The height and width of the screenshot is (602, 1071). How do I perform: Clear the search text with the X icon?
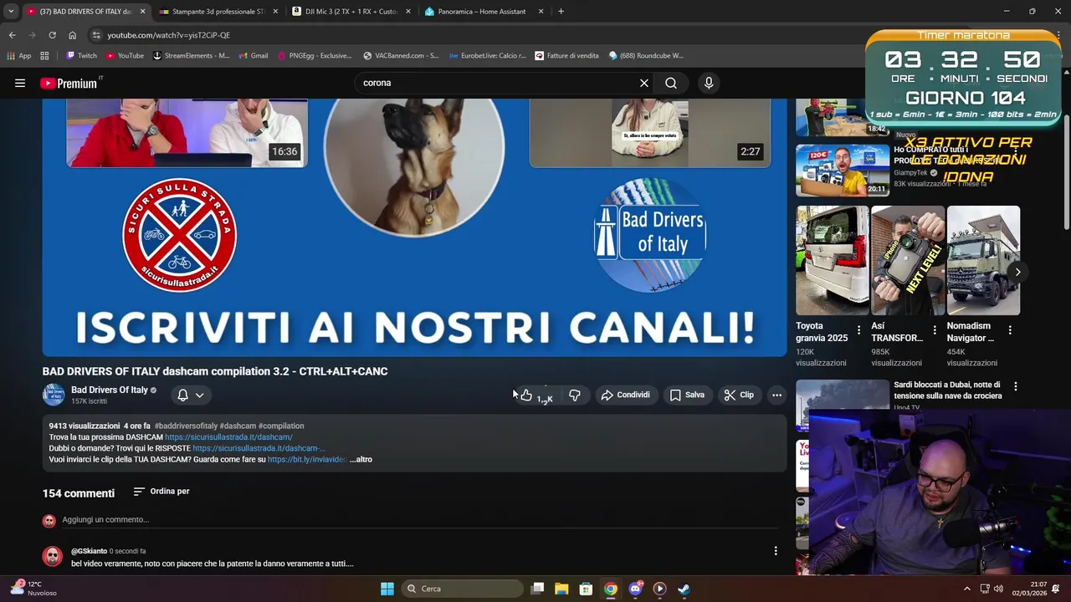pos(644,83)
